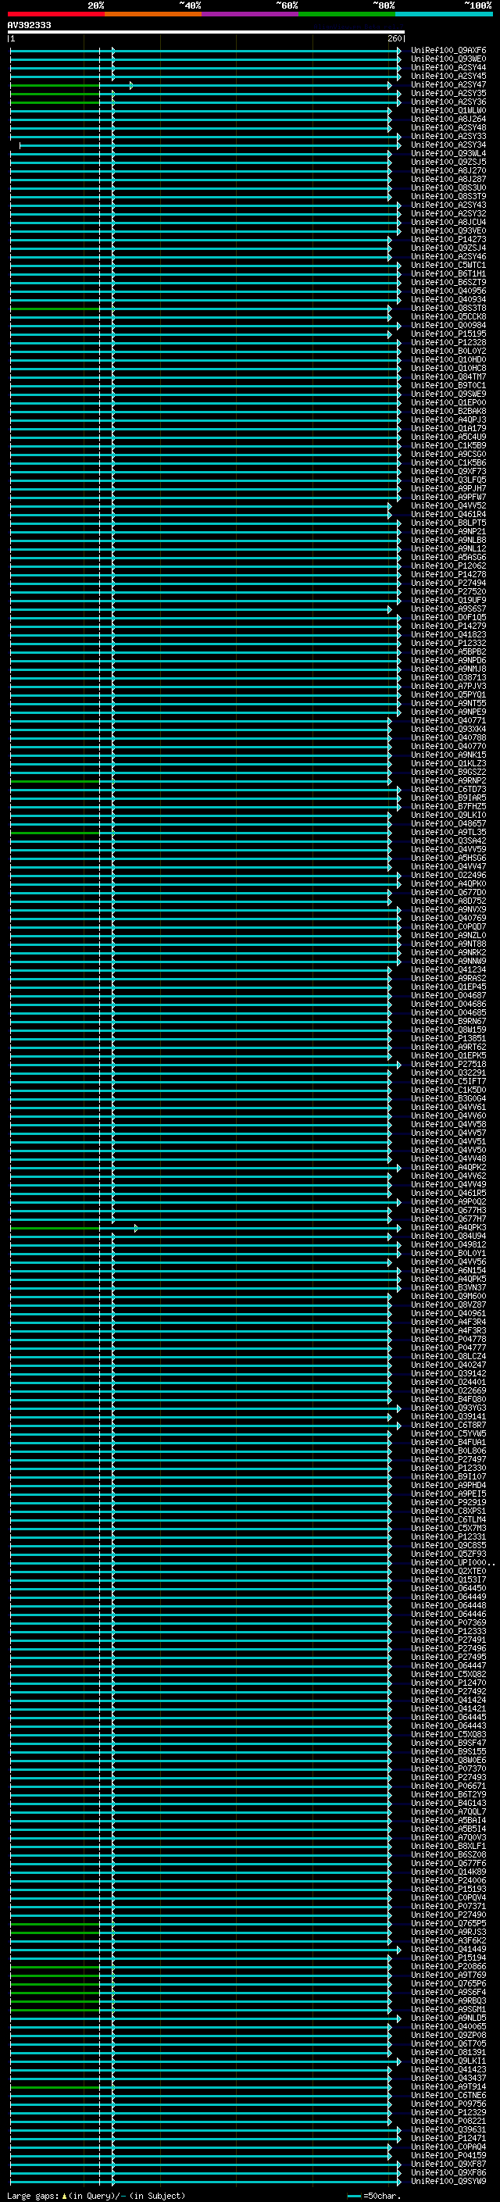Open hit UniRef100_A9P0Q2
The height and width of the screenshot is (2202, 500).
point(448,1202)
